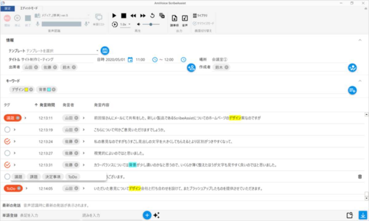Switch to the 設定 tab
This screenshot has height=221, width=369.
click(7, 9)
